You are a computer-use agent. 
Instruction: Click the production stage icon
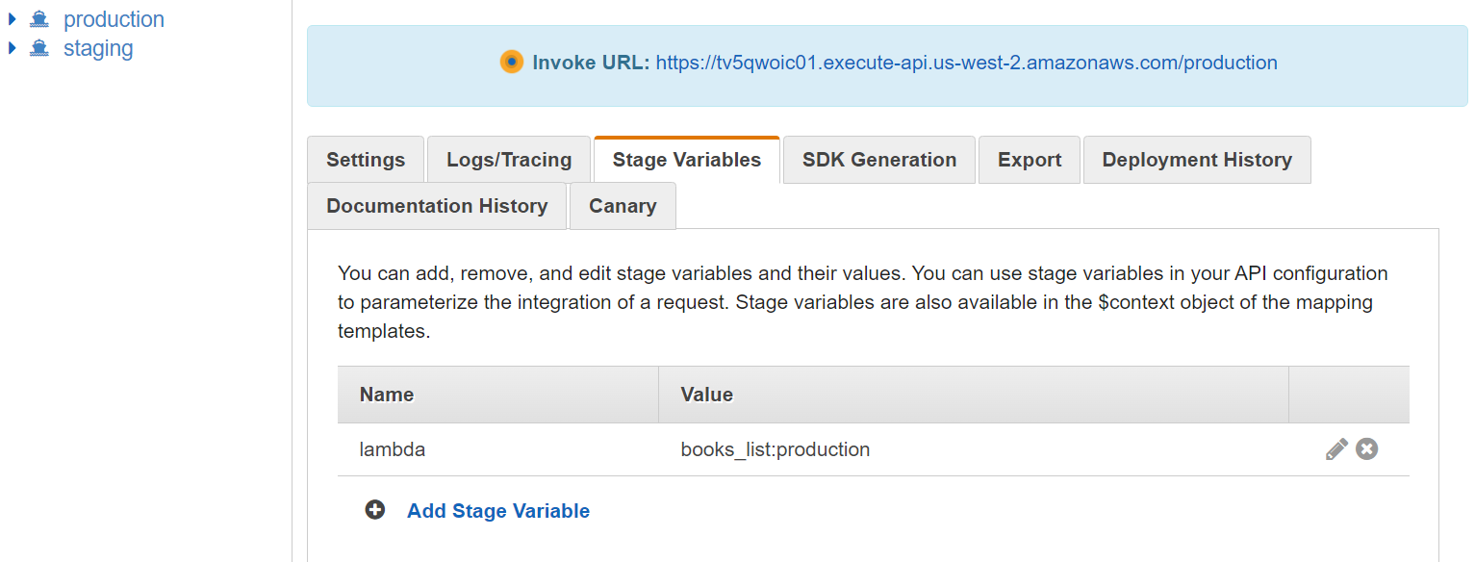[39, 19]
